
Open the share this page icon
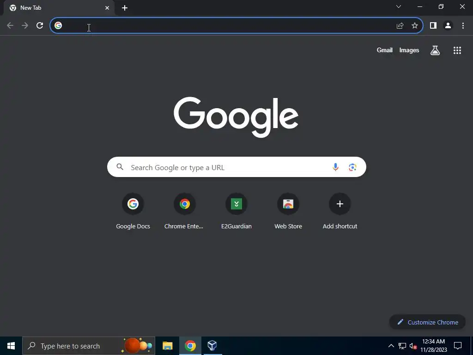tap(400, 26)
